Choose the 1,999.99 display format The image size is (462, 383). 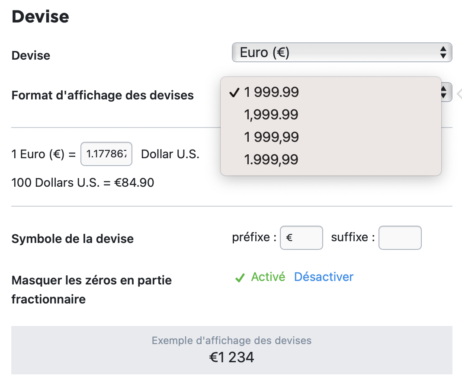tap(330, 114)
